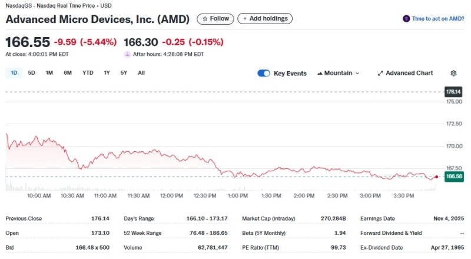Click the Advanced Chart expand icon
This screenshot has height=259, width=471.
[380, 73]
